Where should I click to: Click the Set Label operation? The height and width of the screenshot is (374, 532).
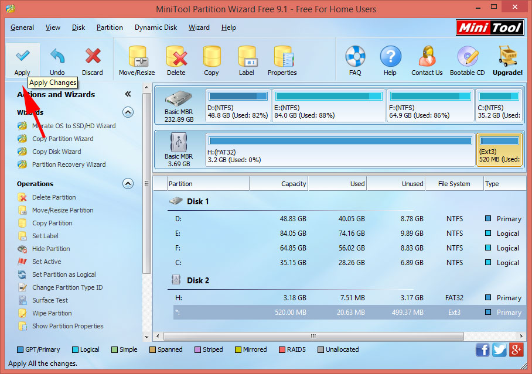pyautogui.click(x=45, y=236)
